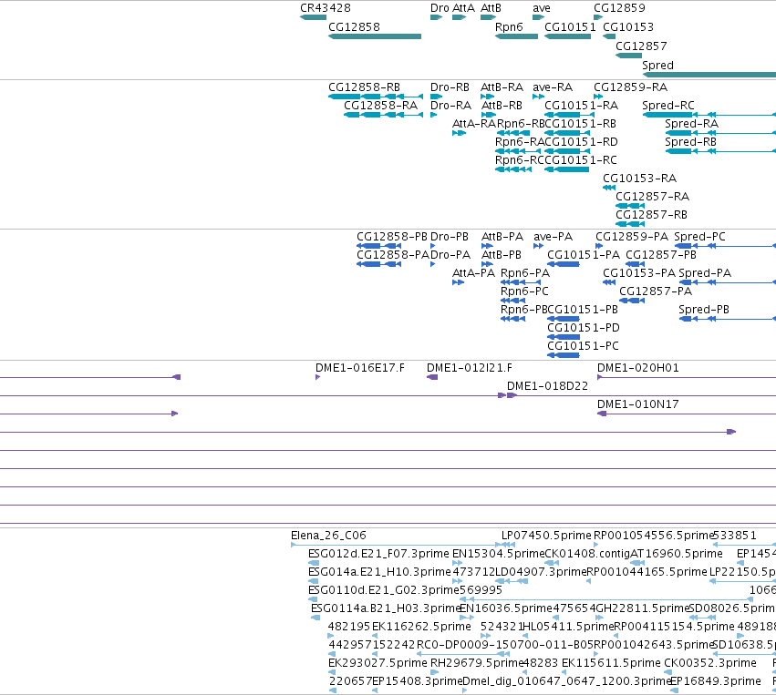Select the AT16960.5prime EST label
776x695 pixels.
[676, 554]
